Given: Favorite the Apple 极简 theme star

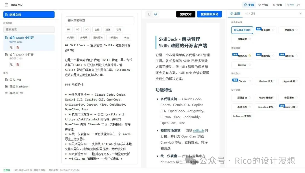Looking at the screenshot, I should tap(297, 81).
